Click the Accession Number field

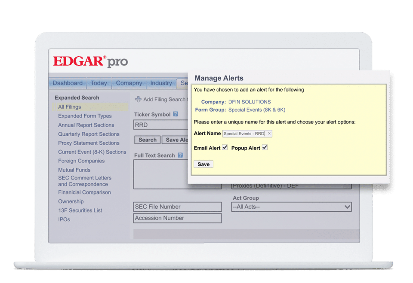point(177,218)
